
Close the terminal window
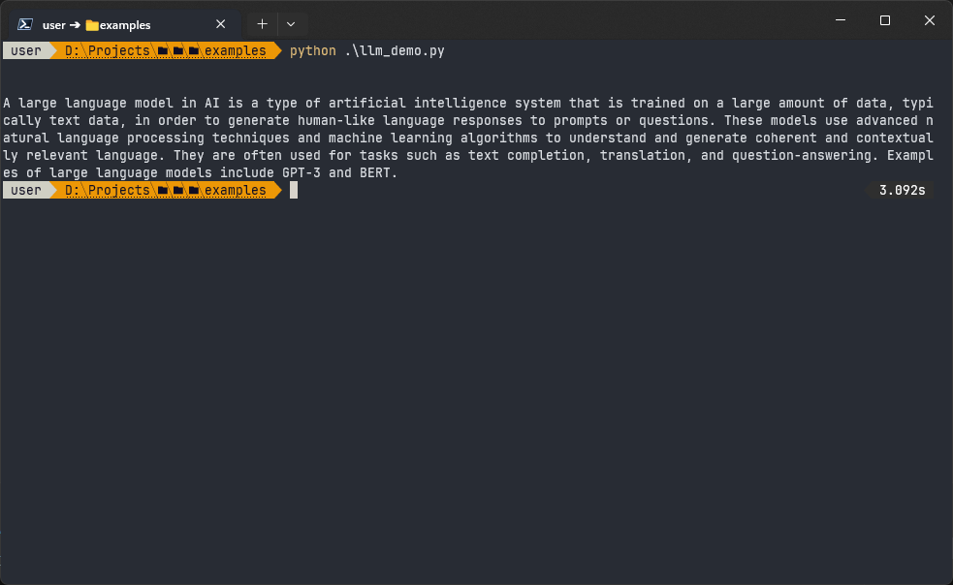coord(930,20)
